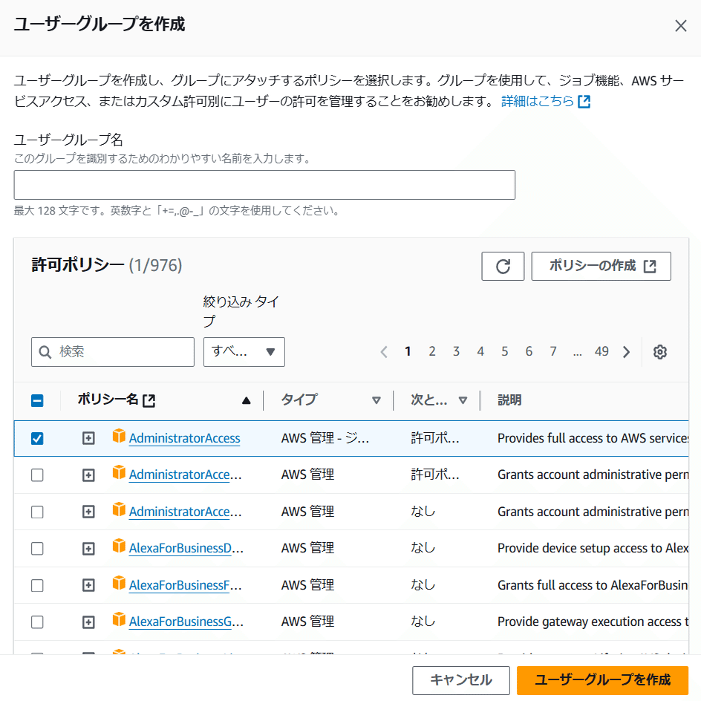
Task: Click the AlexaForBusinessG... orange policy cube icon
Action: click(119, 619)
